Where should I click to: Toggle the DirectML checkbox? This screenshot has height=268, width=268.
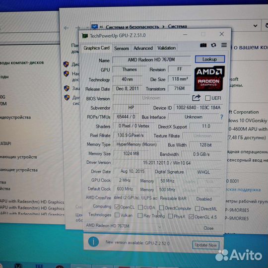click(197, 208)
